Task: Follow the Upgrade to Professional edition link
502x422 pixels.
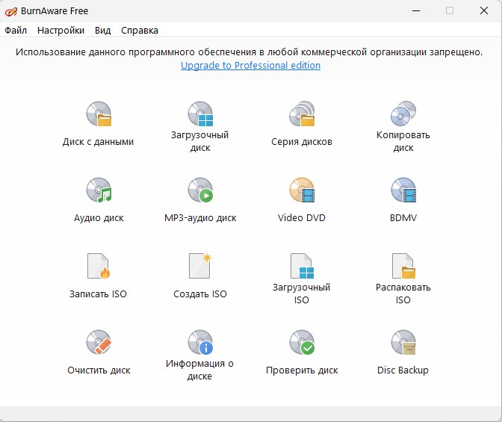Action: (251, 65)
